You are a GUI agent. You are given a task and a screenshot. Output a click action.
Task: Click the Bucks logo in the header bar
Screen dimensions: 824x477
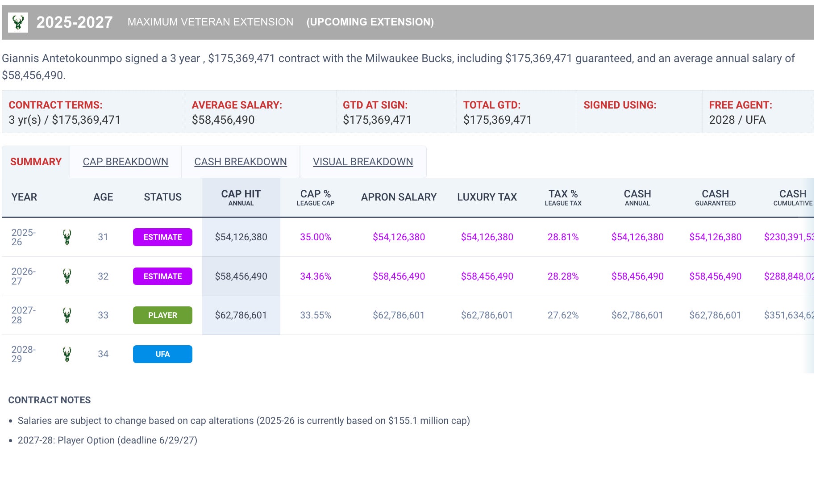pos(18,22)
